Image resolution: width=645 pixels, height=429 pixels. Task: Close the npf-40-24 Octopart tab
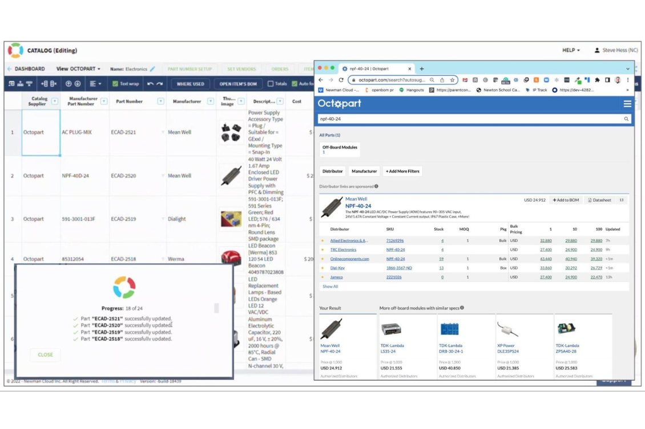pos(409,68)
